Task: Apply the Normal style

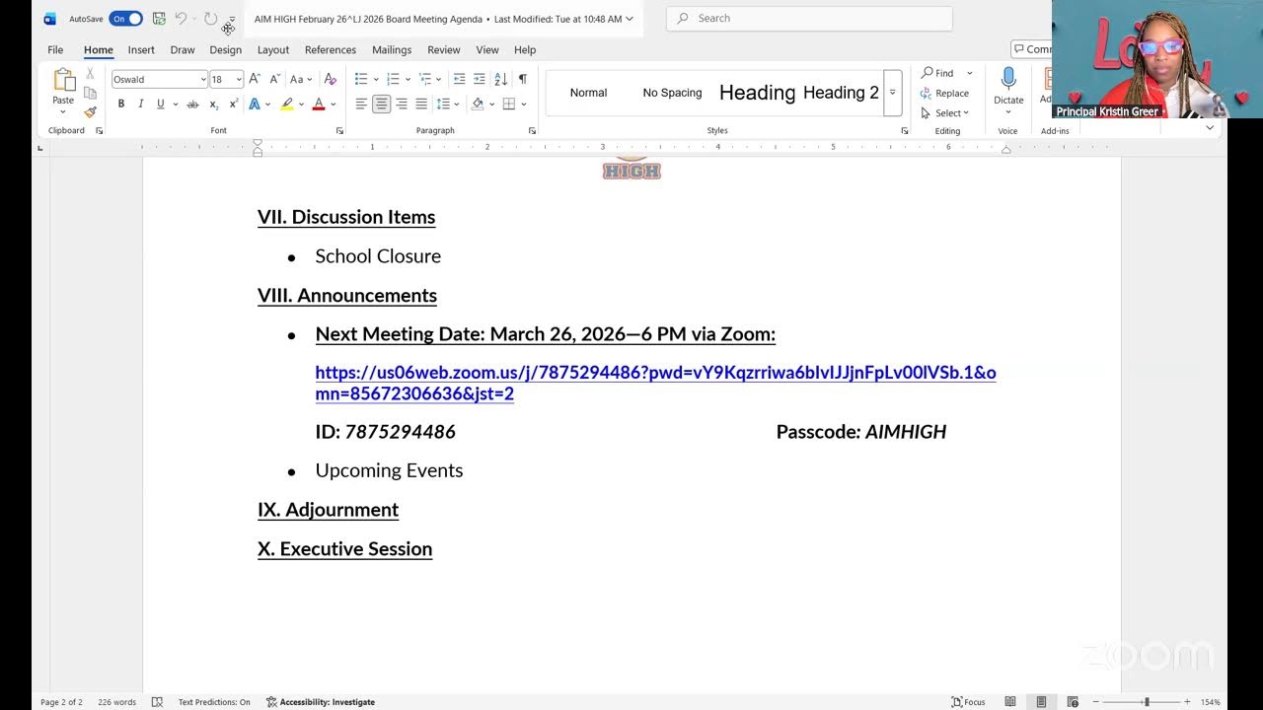Action: tap(588, 93)
